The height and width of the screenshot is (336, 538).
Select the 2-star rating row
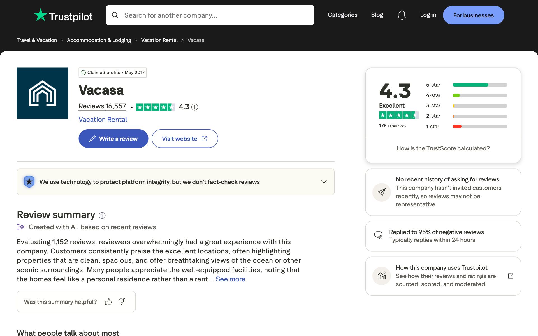point(467,116)
